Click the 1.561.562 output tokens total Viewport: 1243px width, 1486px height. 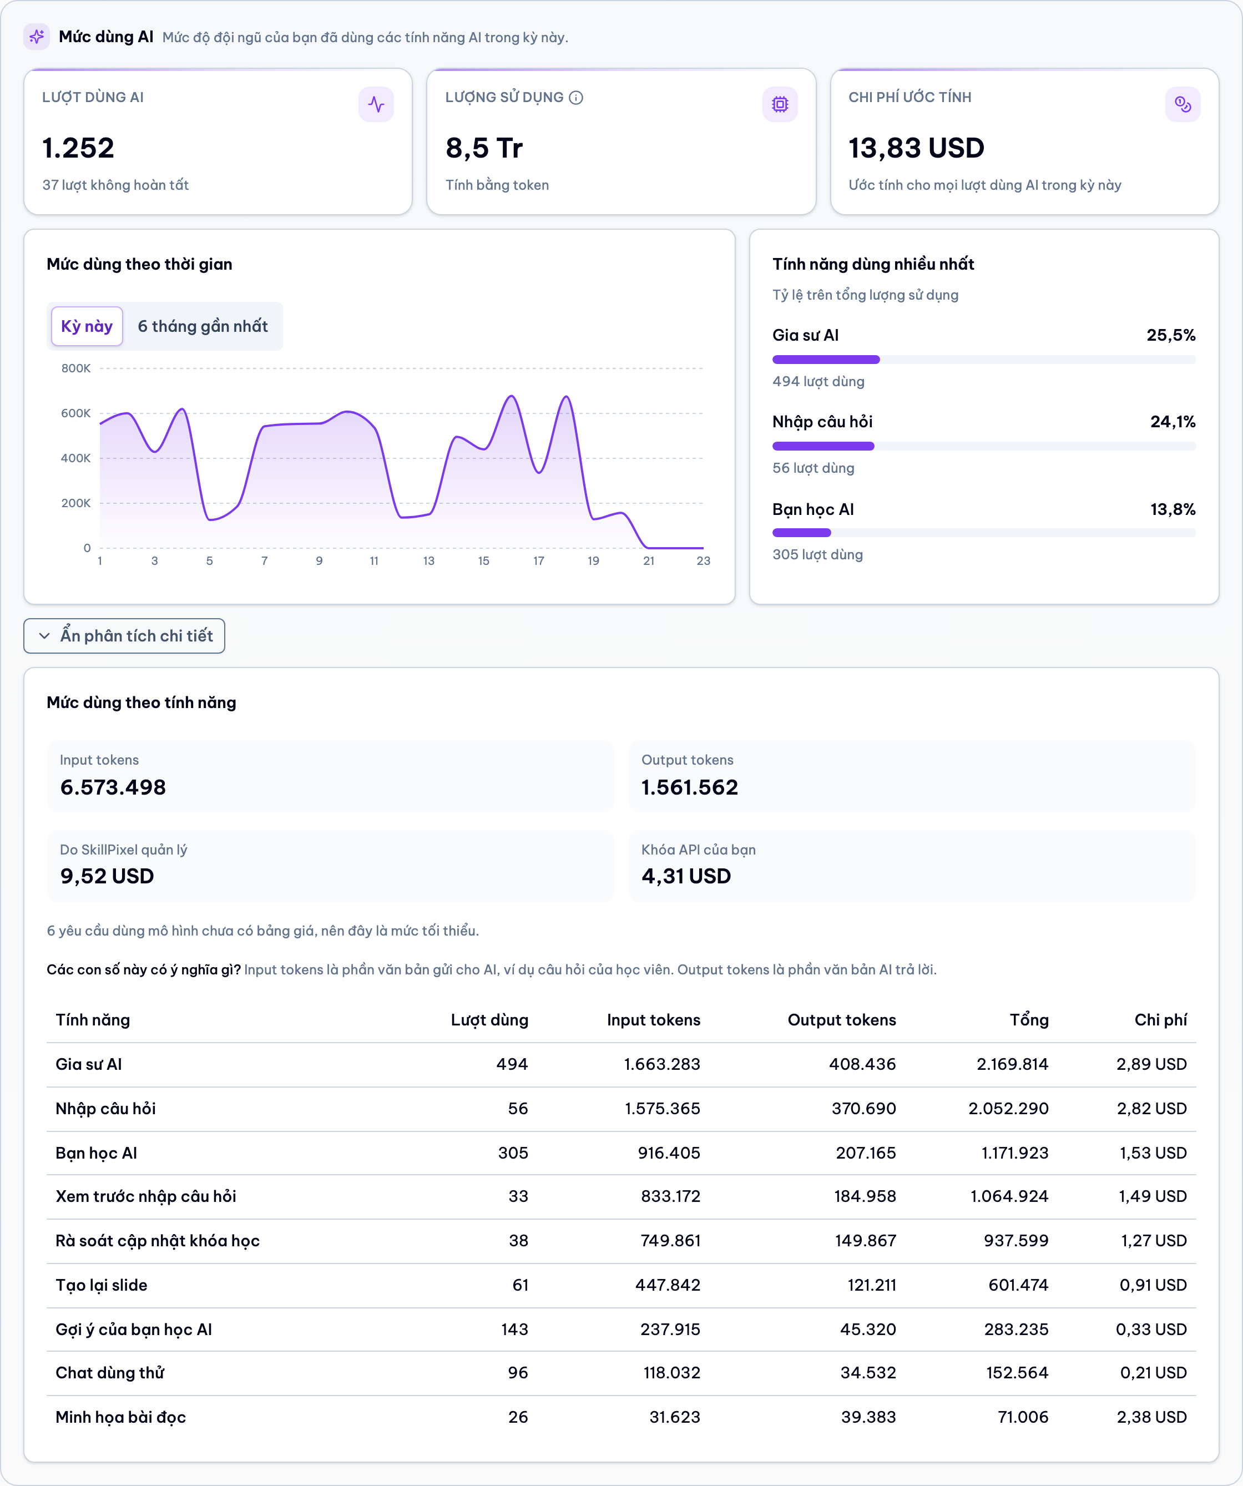[x=689, y=787]
